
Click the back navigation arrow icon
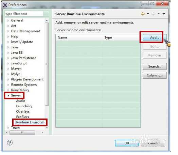point(143,14)
